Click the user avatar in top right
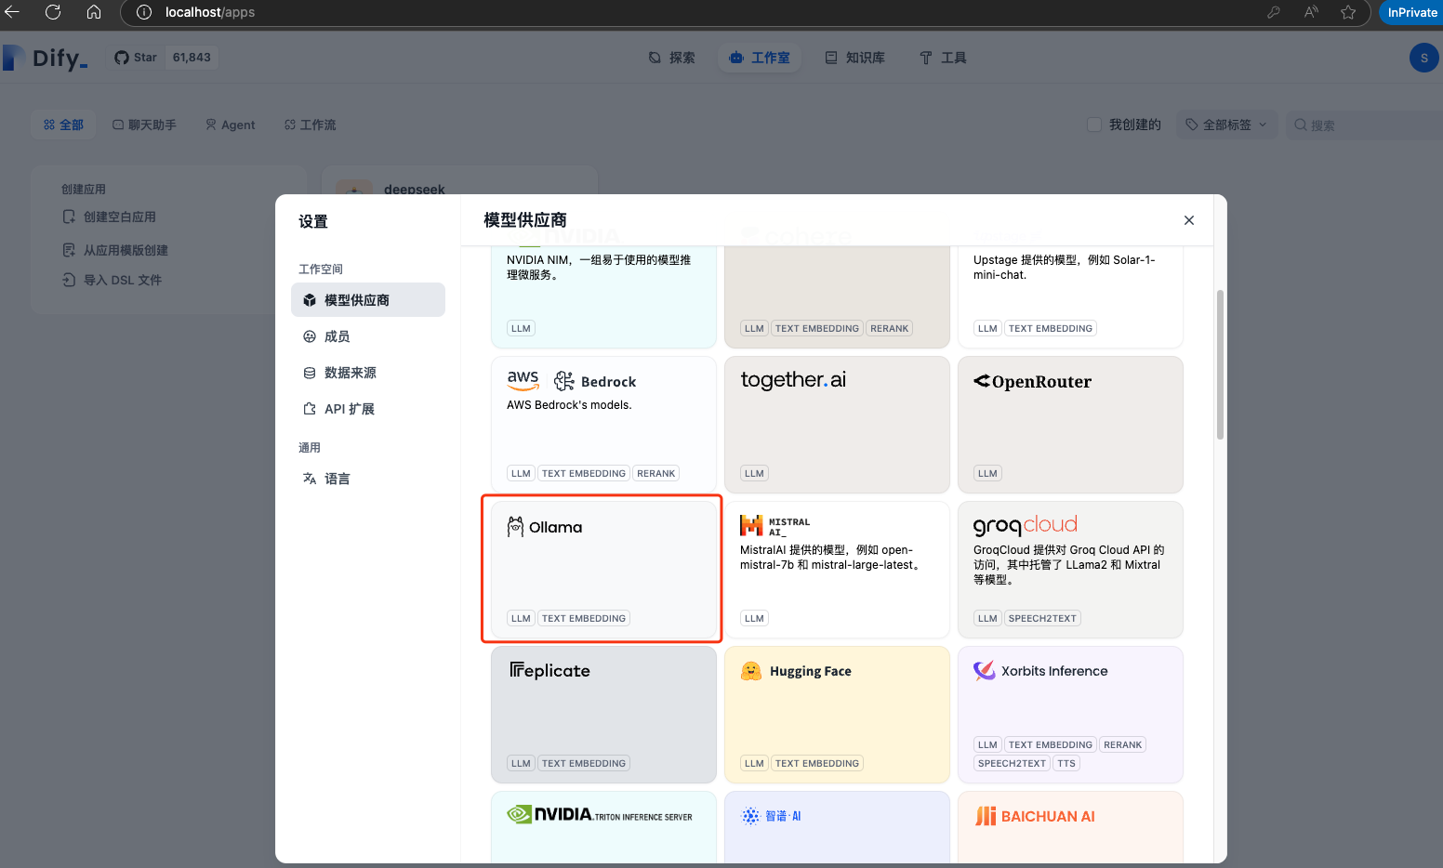This screenshot has height=868, width=1443. point(1423,58)
